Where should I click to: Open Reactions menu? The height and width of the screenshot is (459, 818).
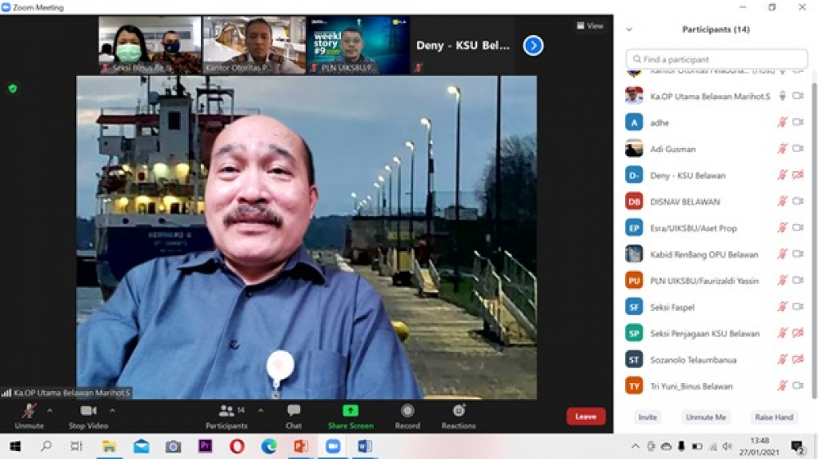coord(459,416)
